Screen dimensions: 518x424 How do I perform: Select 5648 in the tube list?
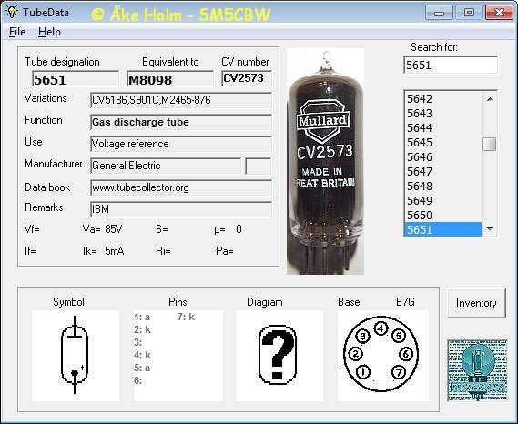click(442, 186)
